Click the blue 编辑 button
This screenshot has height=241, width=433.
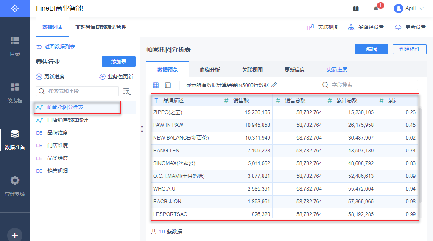pyautogui.click(x=371, y=49)
